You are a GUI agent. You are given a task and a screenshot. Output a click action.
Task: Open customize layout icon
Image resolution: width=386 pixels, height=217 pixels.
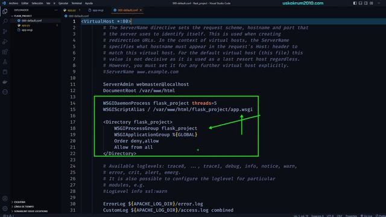point(372,3)
